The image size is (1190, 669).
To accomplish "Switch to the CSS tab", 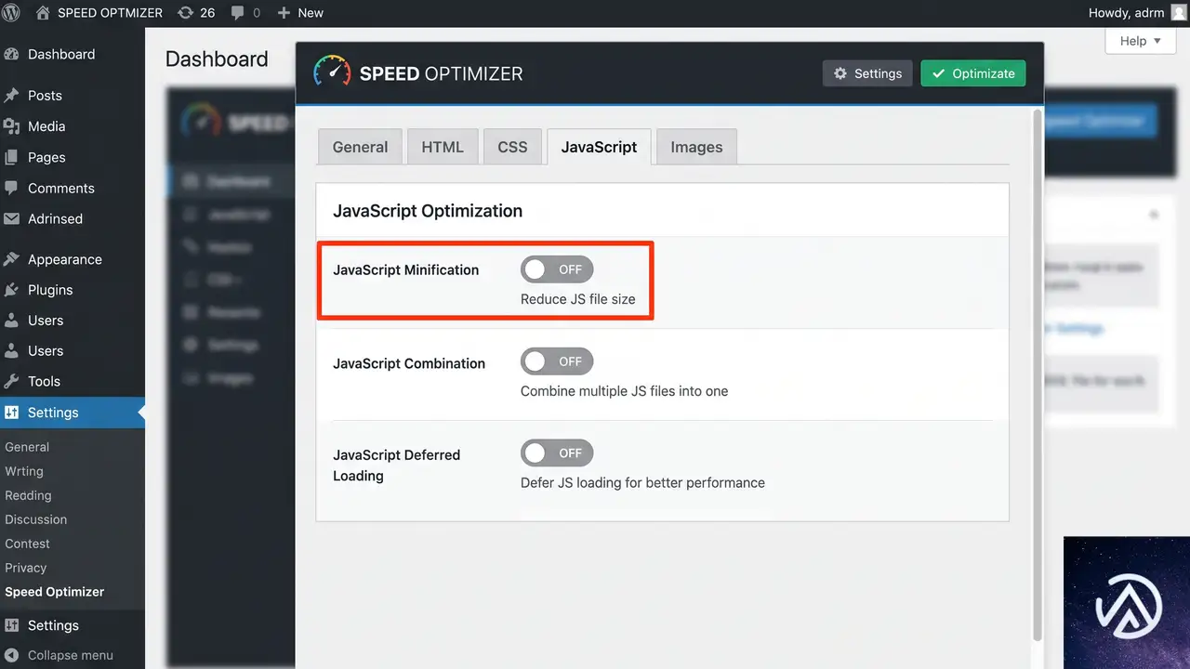I will coord(512,147).
